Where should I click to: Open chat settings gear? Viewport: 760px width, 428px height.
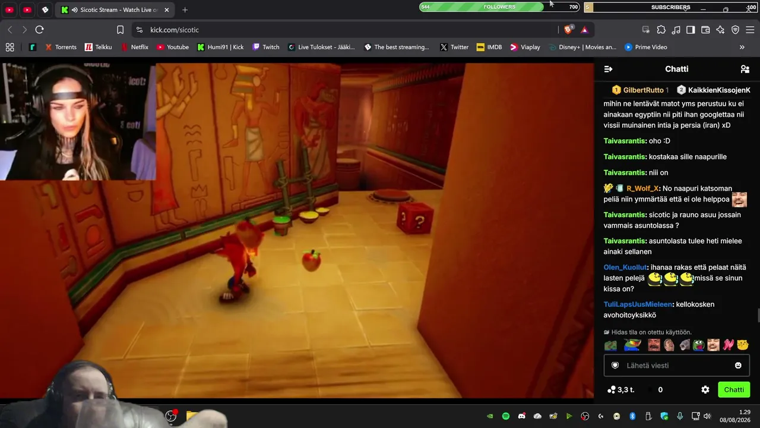[x=705, y=390]
